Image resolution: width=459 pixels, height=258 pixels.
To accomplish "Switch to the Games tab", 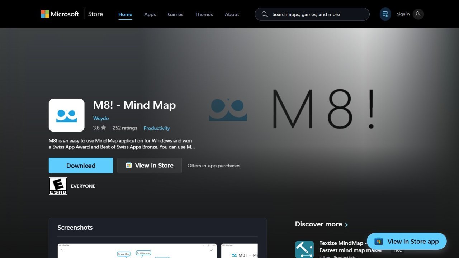I will 175,14.
